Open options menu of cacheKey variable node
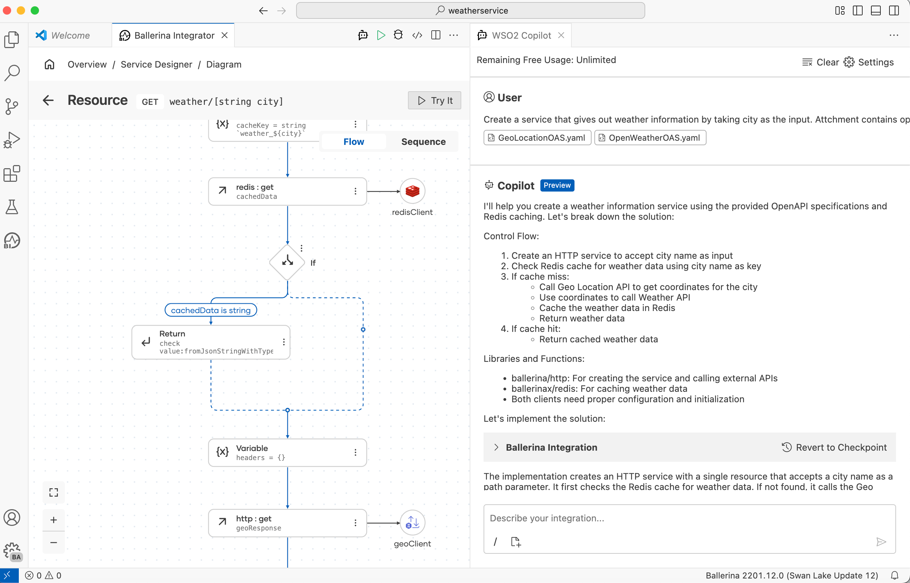Screen dimensions: 910x583 [x=355, y=124]
